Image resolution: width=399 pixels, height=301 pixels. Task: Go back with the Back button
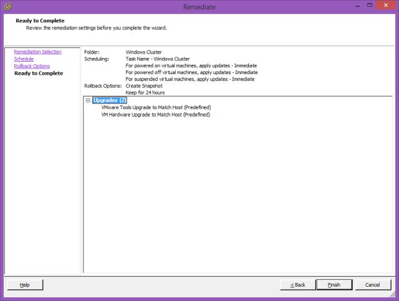[298, 285]
